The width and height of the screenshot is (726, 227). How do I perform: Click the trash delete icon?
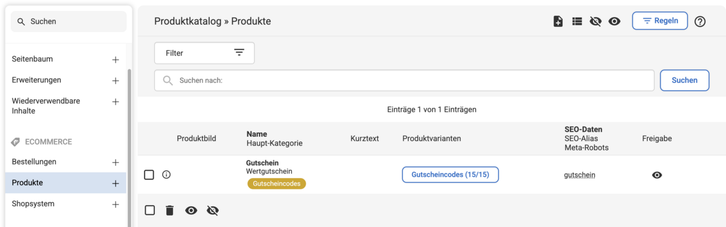[170, 211]
